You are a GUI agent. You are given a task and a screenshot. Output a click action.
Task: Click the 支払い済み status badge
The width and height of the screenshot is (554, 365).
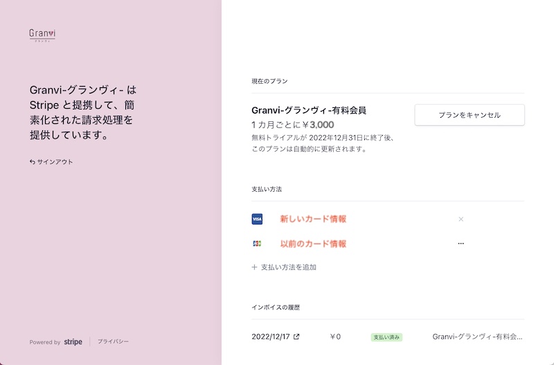coord(386,337)
